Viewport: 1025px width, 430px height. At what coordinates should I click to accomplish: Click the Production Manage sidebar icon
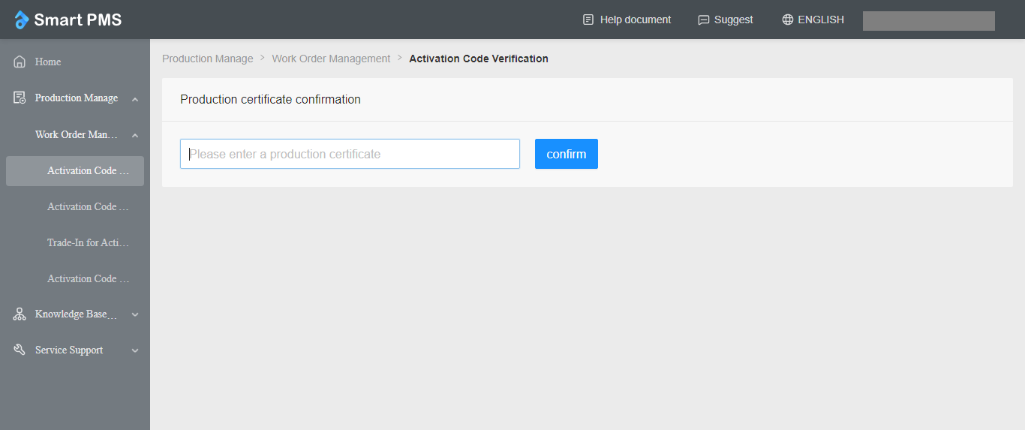(x=20, y=98)
